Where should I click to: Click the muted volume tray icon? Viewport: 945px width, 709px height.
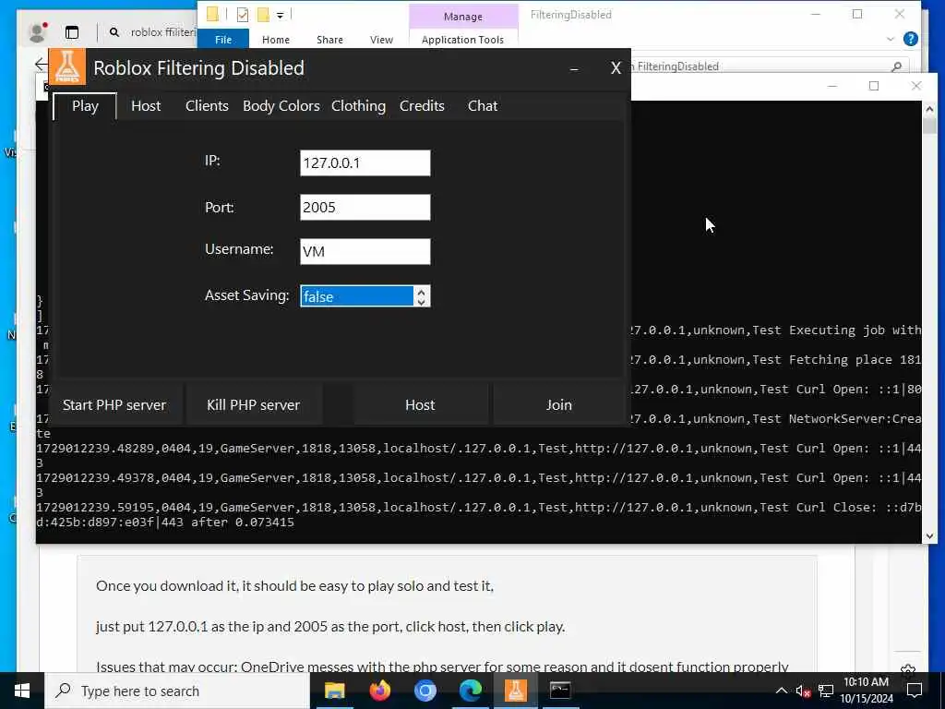[x=803, y=691]
